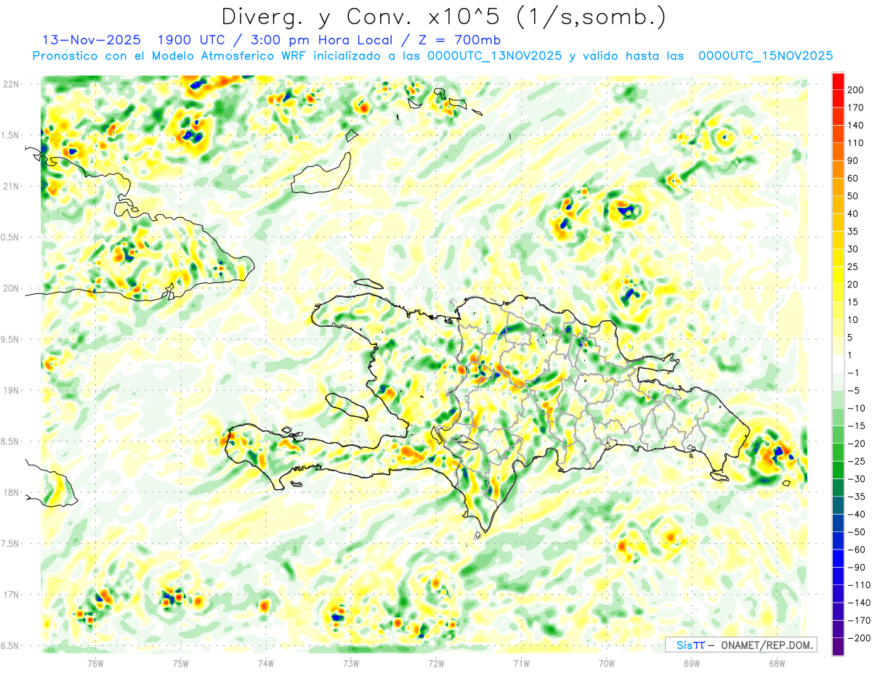Click the '69W' longitude label
Image resolution: width=872 pixels, height=673 pixels.
(692, 663)
